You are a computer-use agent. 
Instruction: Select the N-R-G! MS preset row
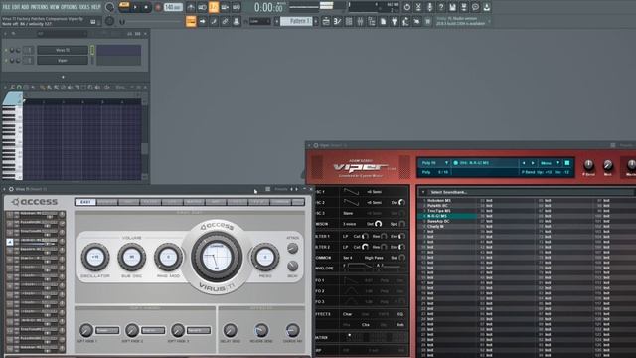pyautogui.click(x=448, y=216)
